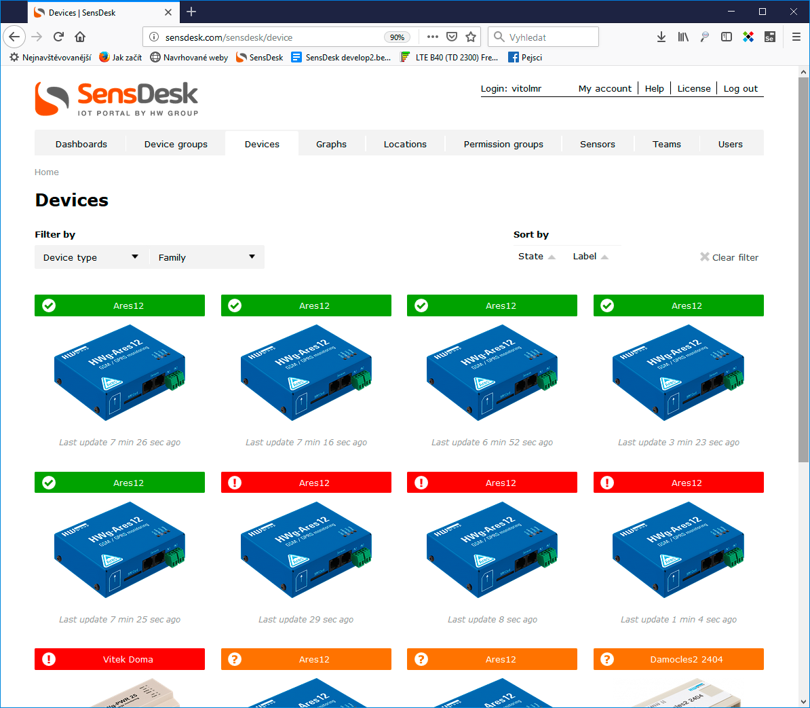The image size is (810, 708).
Task: Open Ares12 image updated 7 min 25 sec ago
Action: coord(120,550)
